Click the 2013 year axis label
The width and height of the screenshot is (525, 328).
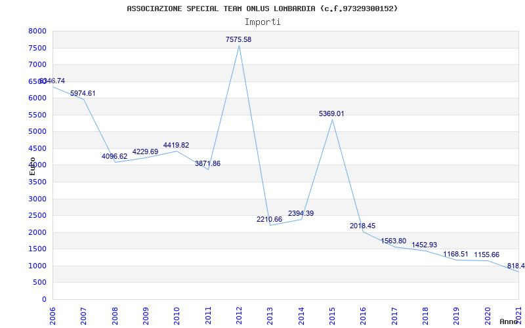click(270, 316)
